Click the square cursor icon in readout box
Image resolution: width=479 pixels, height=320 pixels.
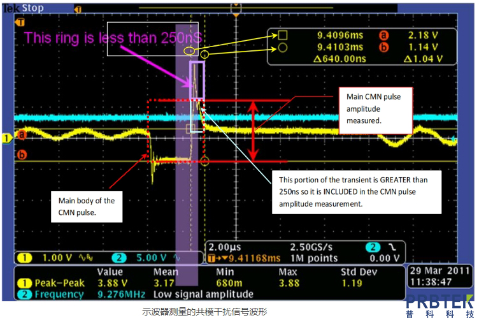tap(283, 36)
